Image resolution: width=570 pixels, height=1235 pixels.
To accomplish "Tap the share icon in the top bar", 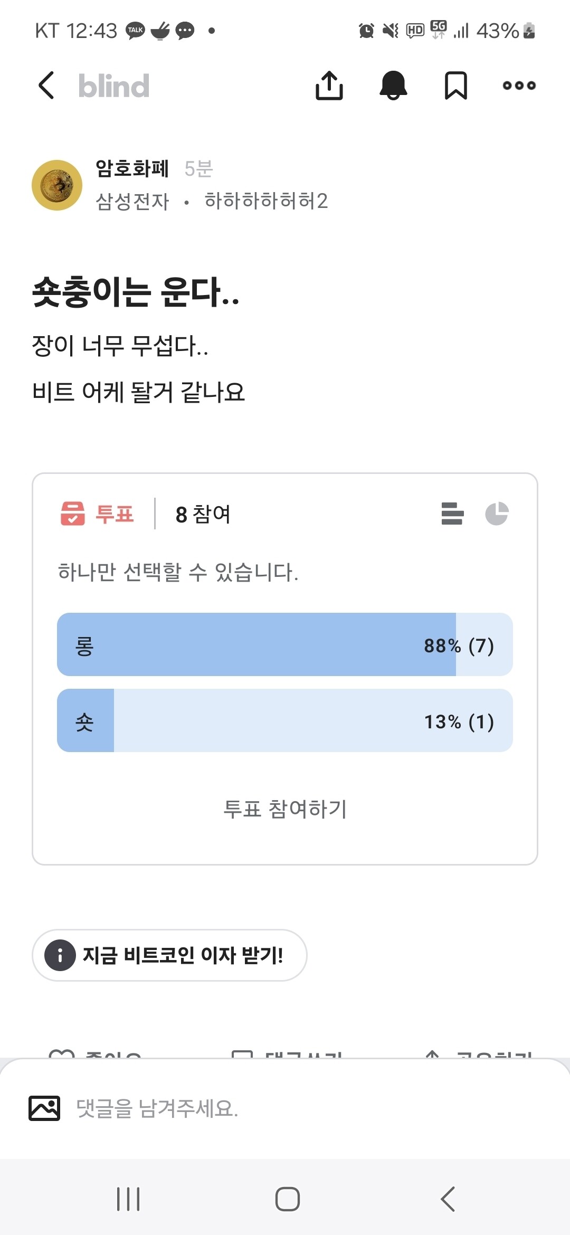I will pos(330,85).
